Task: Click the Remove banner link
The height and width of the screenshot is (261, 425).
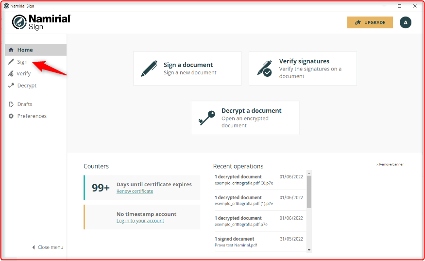Action: pos(390,164)
